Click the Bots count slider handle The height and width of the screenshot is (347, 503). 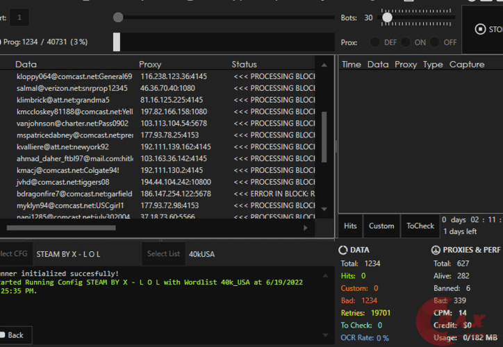pyautogui.click(x=386, y=17)
